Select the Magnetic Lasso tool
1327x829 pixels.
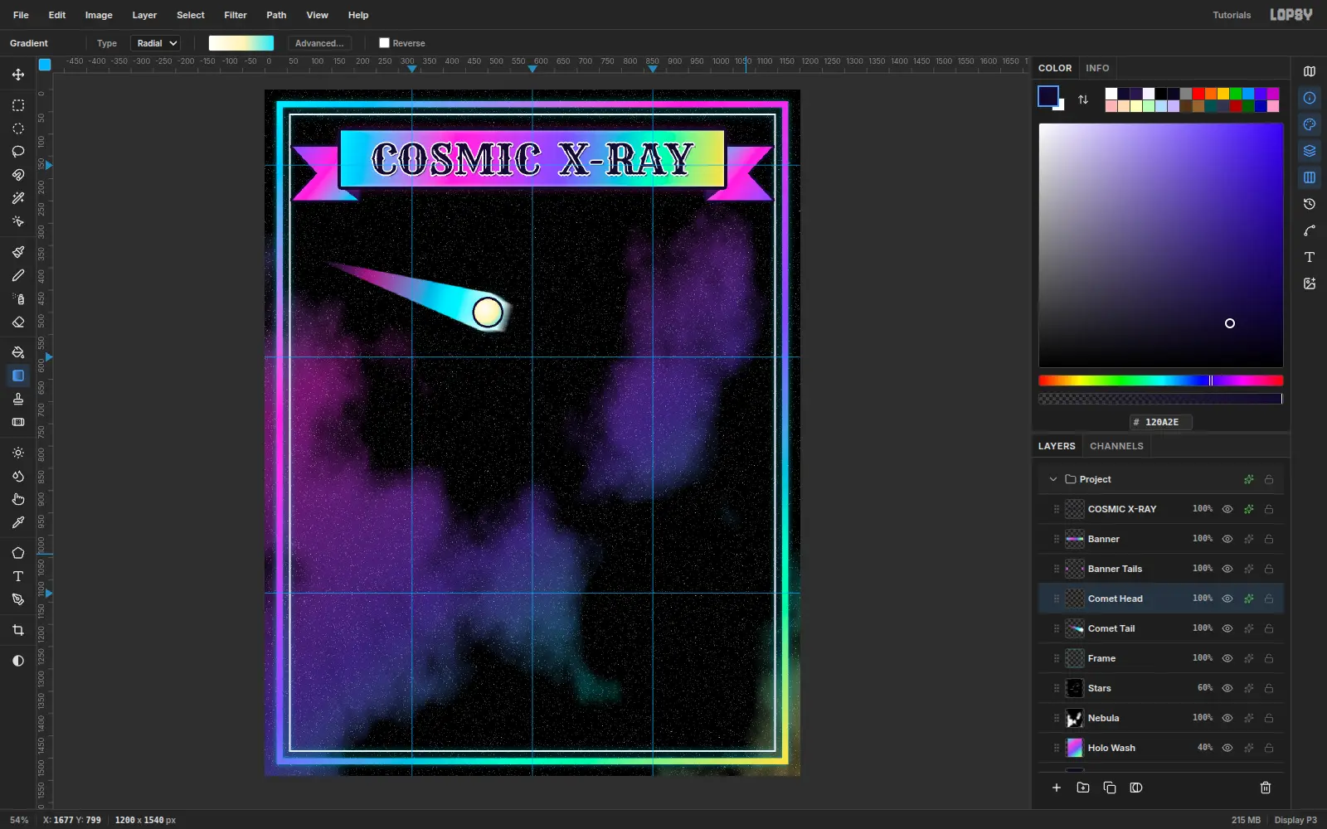click(x=18, y=175)
